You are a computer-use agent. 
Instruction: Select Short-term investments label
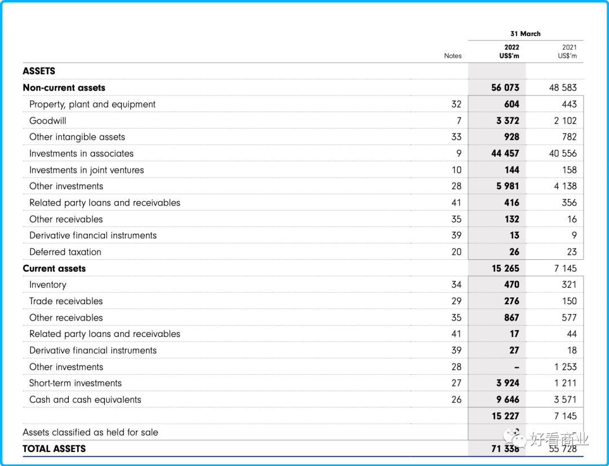click(x=76, y=383)
